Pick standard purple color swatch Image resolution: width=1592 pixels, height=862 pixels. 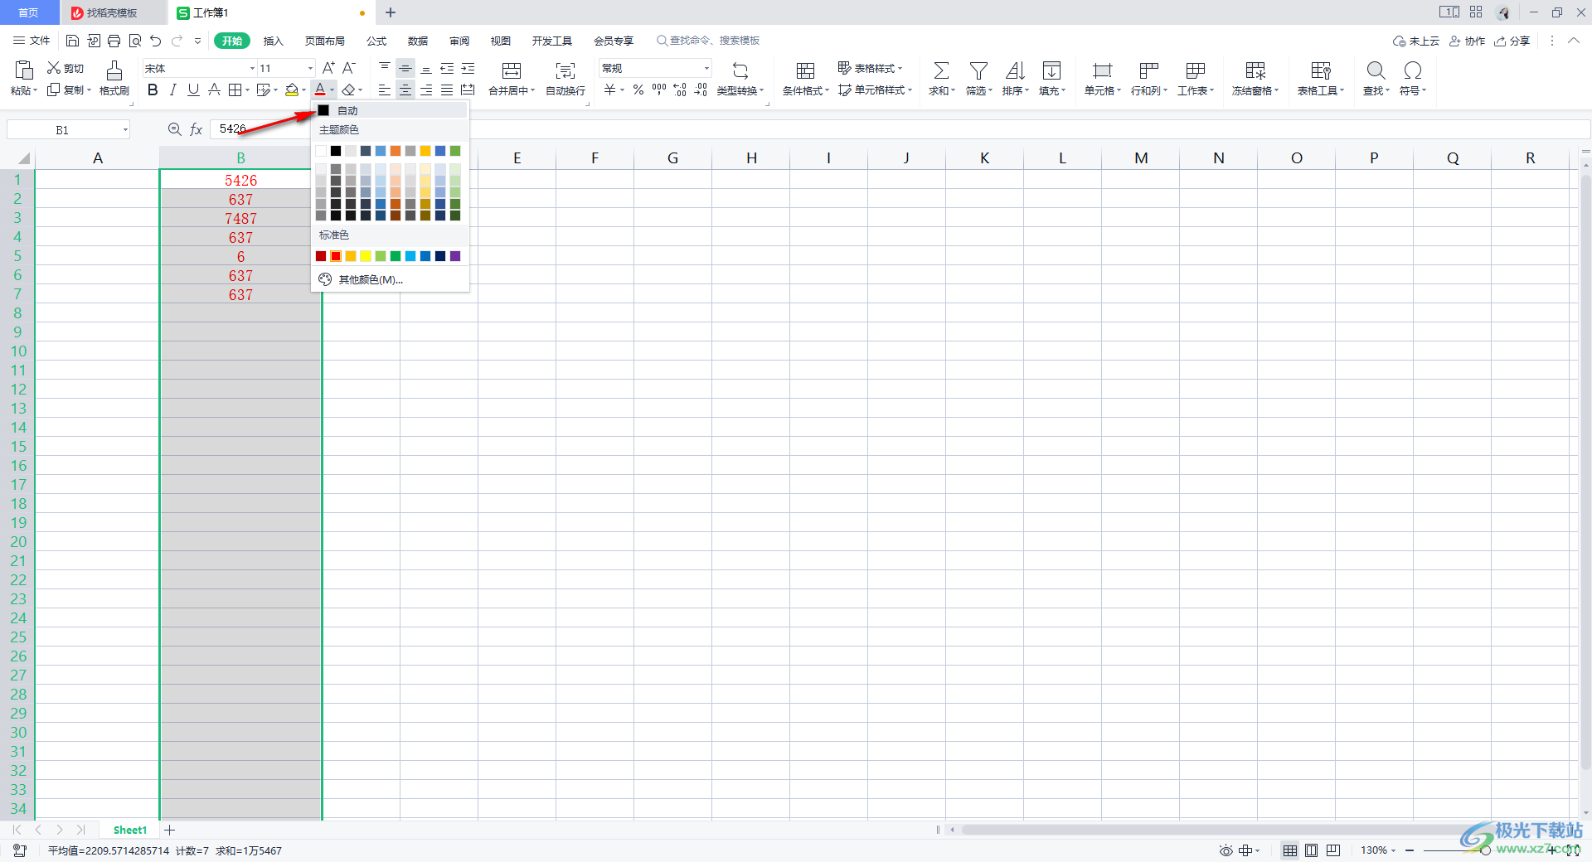(x=455, y=256)
